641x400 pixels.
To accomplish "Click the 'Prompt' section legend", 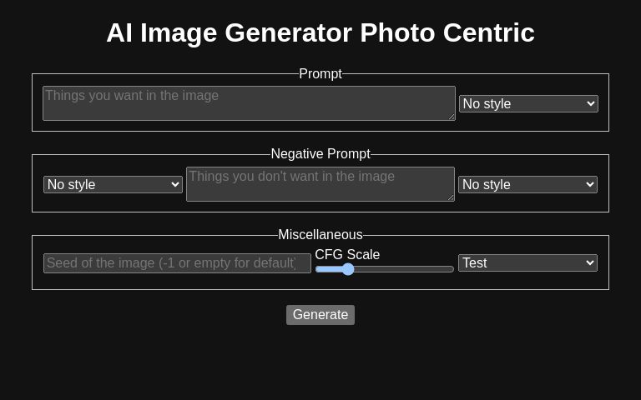I will [320, 74].
